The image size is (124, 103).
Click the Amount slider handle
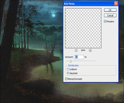tap(71, 61)
